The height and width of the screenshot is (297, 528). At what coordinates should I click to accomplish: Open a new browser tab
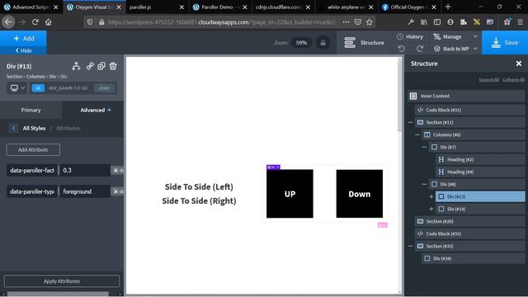tap(448, 7)
